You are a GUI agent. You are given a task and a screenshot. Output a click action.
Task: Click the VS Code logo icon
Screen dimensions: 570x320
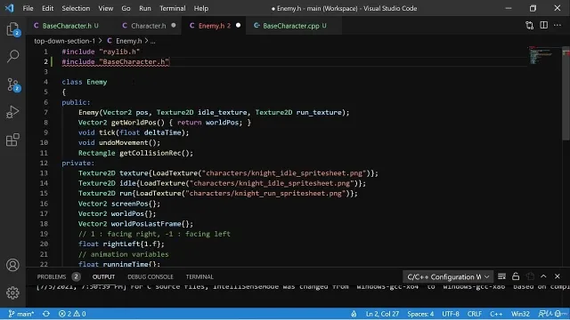[x=10, y=8]
